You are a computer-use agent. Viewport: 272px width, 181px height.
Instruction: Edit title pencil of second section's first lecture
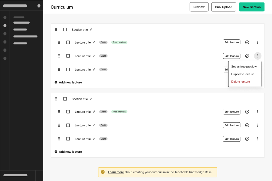pyautogui.click(x=94, y=112)
